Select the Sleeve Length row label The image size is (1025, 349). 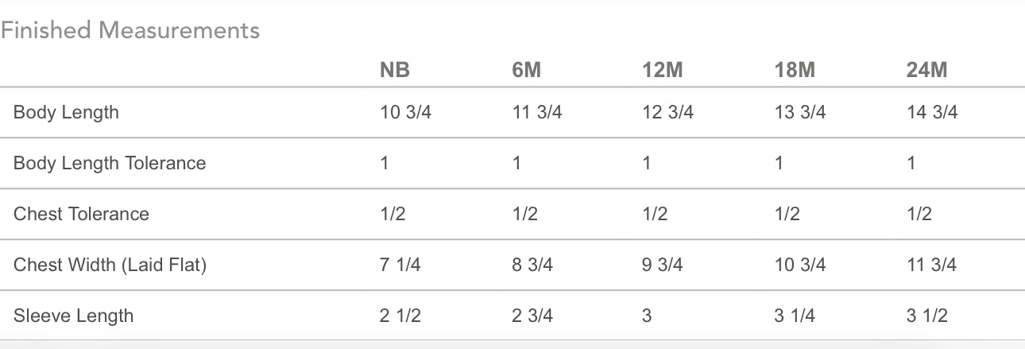pos(73,316)
